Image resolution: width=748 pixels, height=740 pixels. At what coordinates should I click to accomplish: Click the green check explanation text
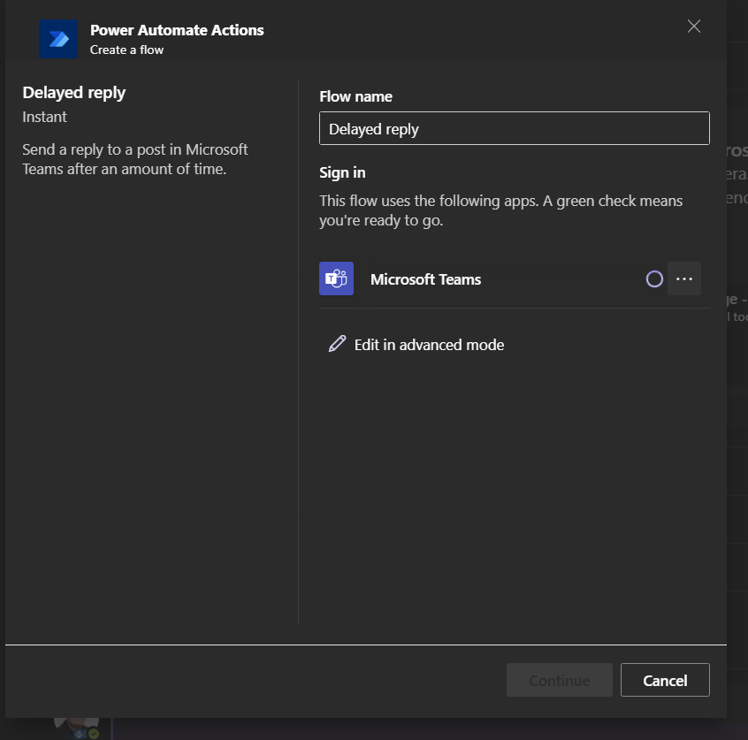pos(500,210)
